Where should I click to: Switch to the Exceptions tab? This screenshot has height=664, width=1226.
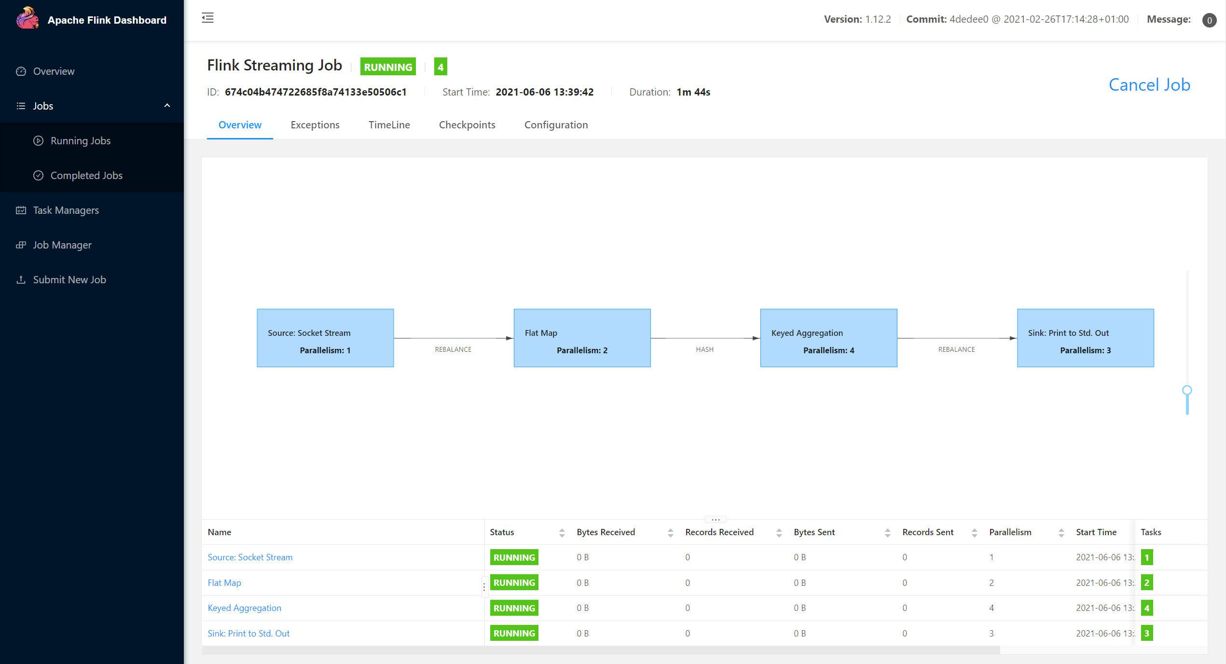point(315,125)
